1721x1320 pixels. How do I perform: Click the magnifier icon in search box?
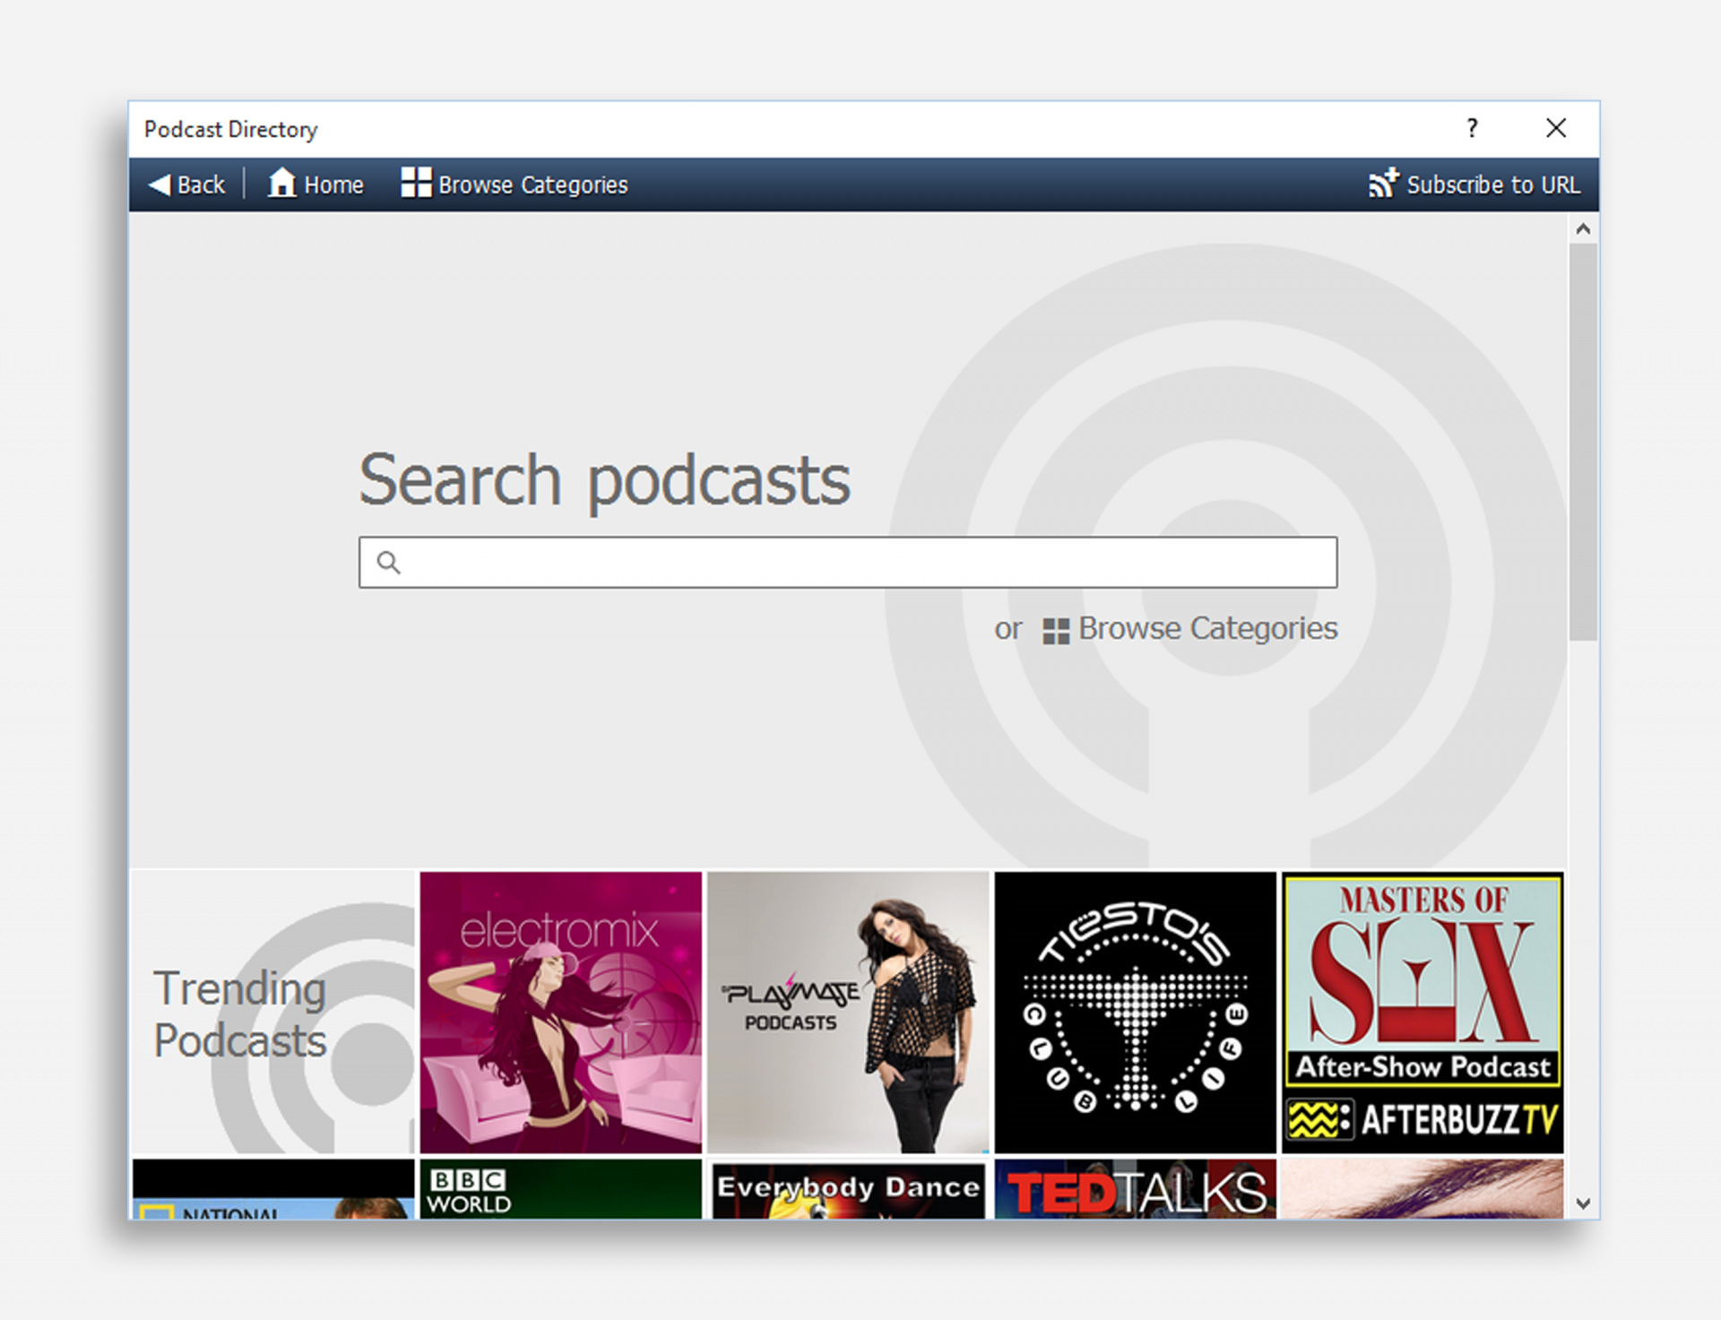tap(388, 563)
